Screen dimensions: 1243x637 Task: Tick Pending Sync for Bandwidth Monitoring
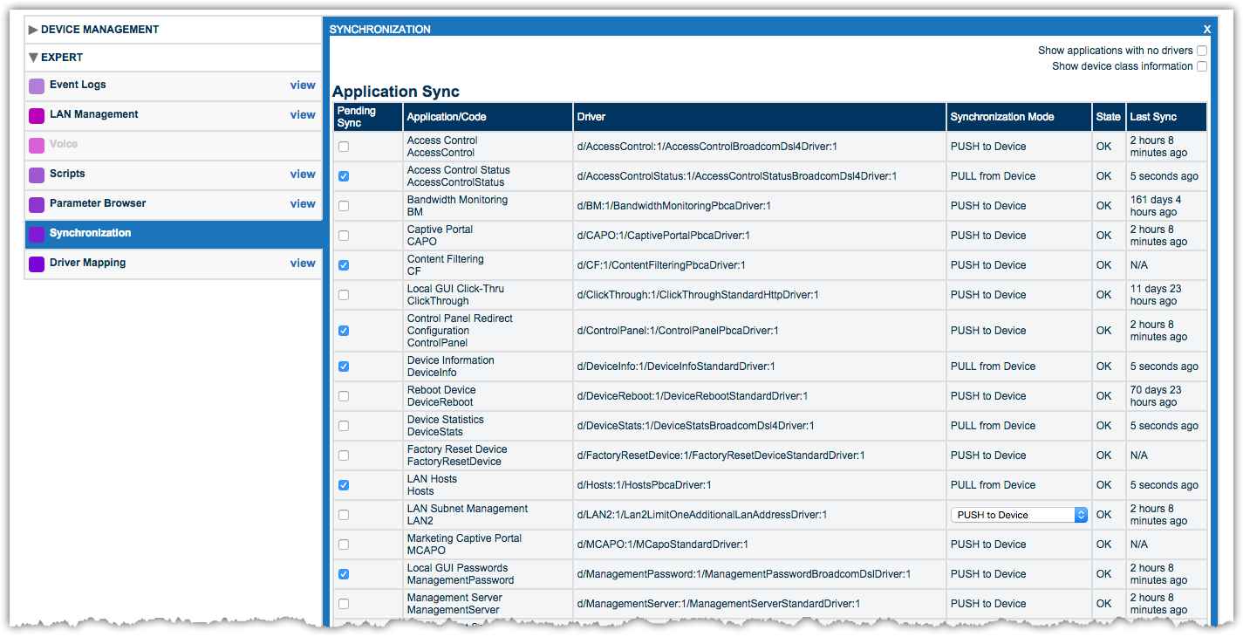[x=344, y=206]
